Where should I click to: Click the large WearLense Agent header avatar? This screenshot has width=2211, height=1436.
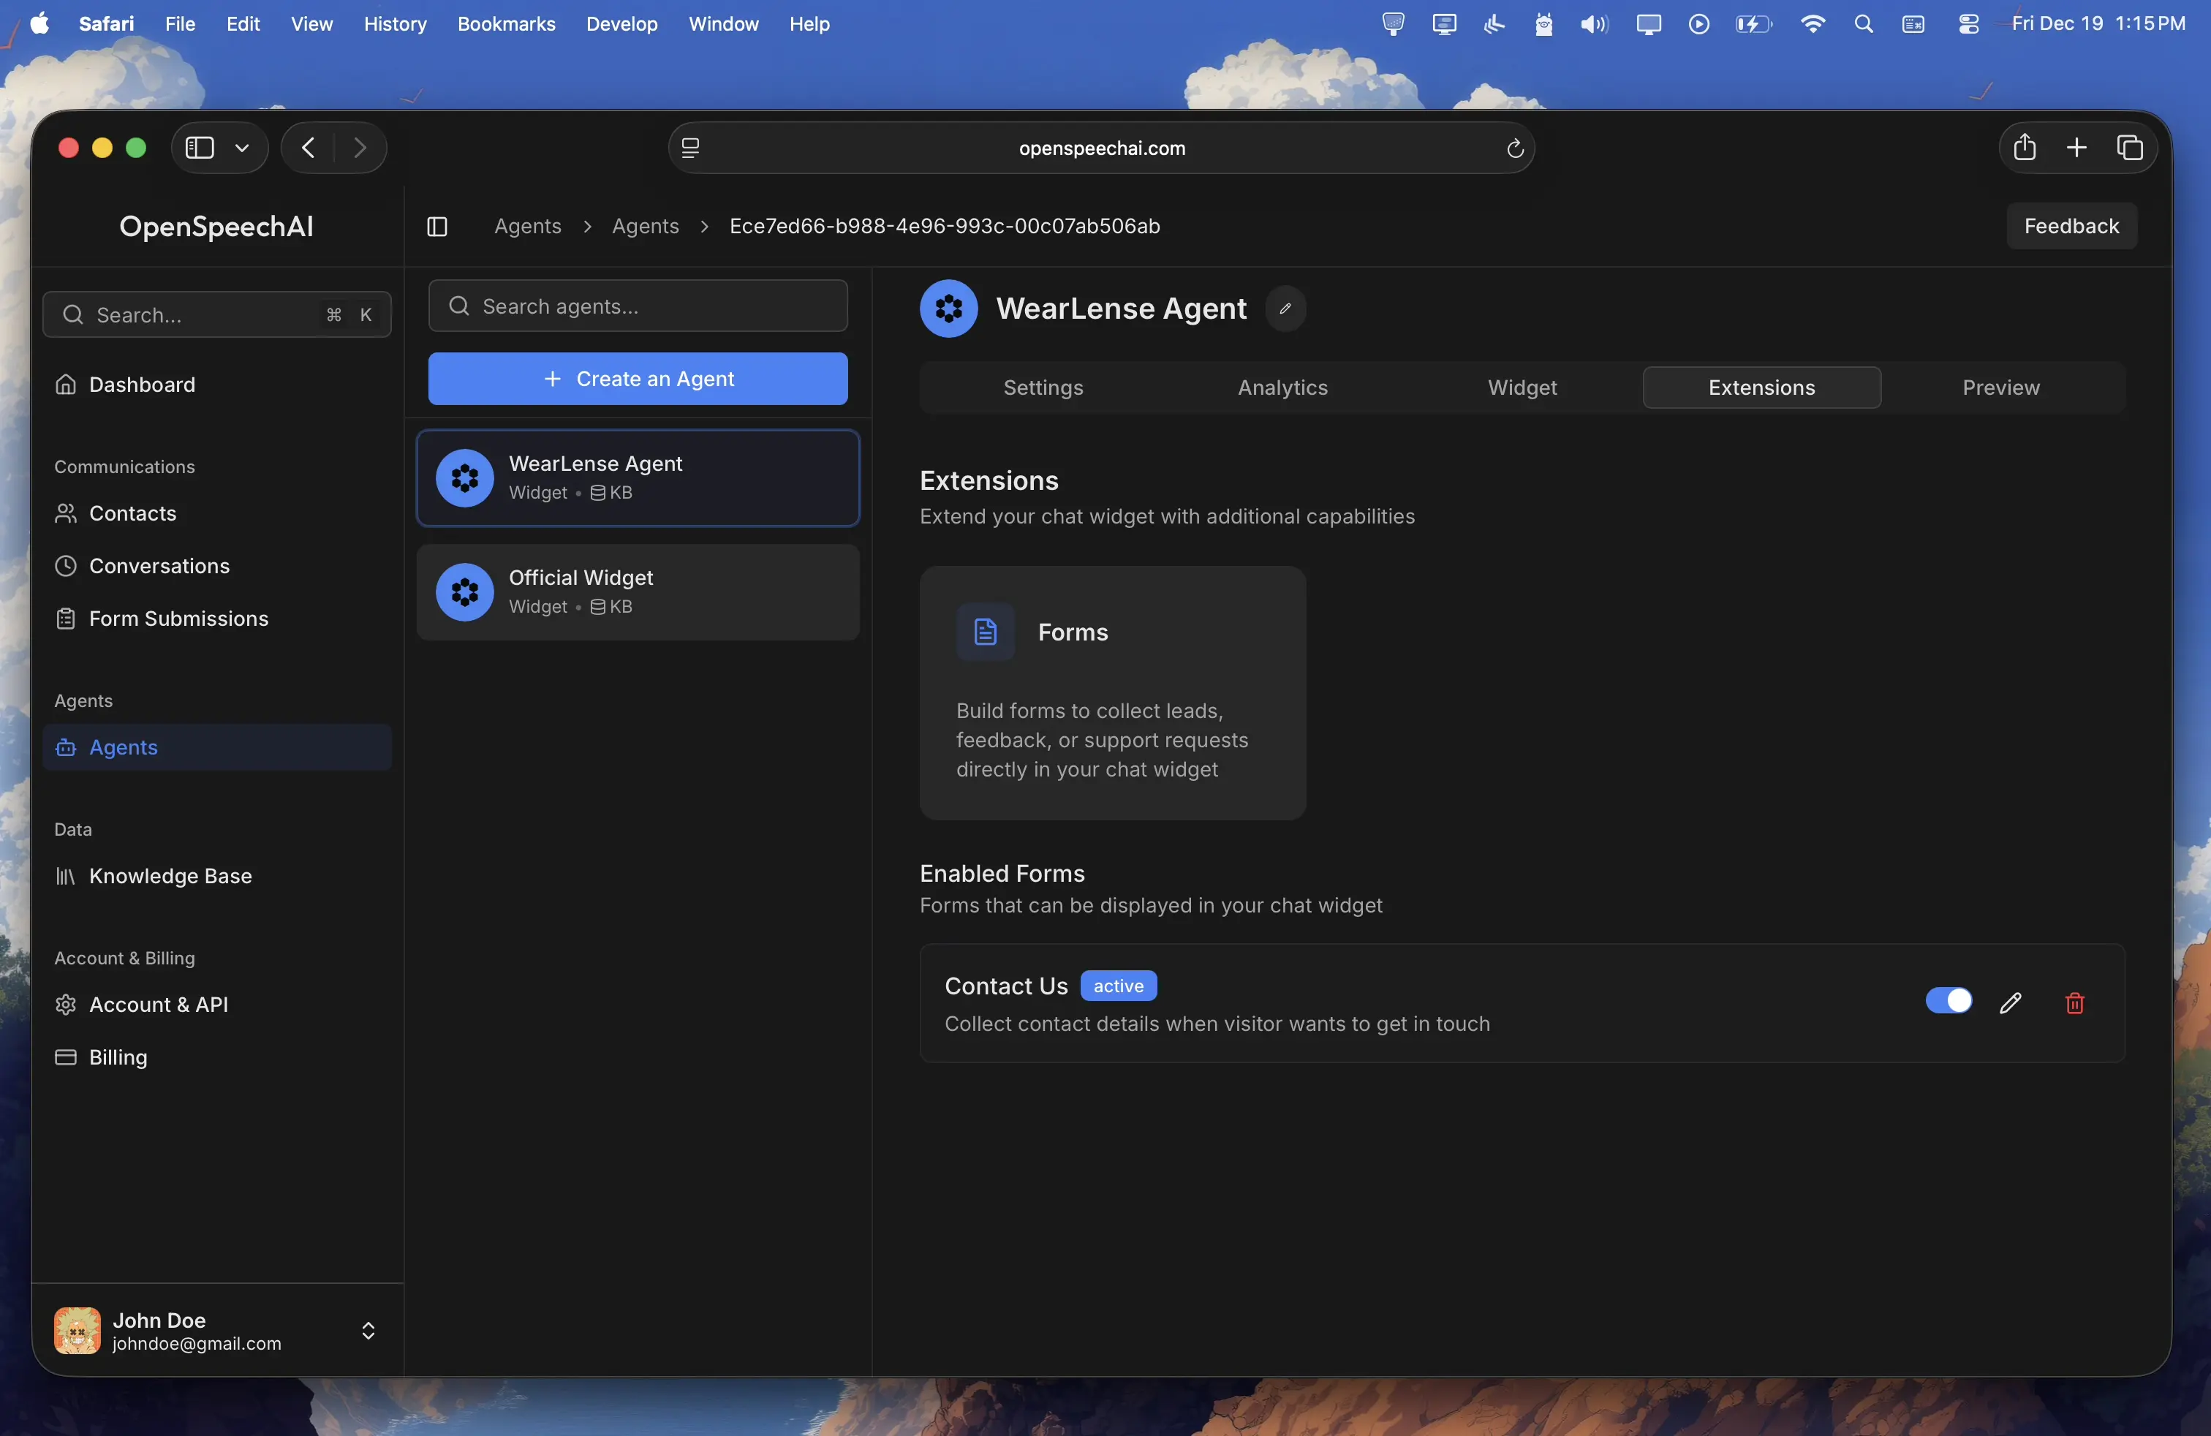948,309
